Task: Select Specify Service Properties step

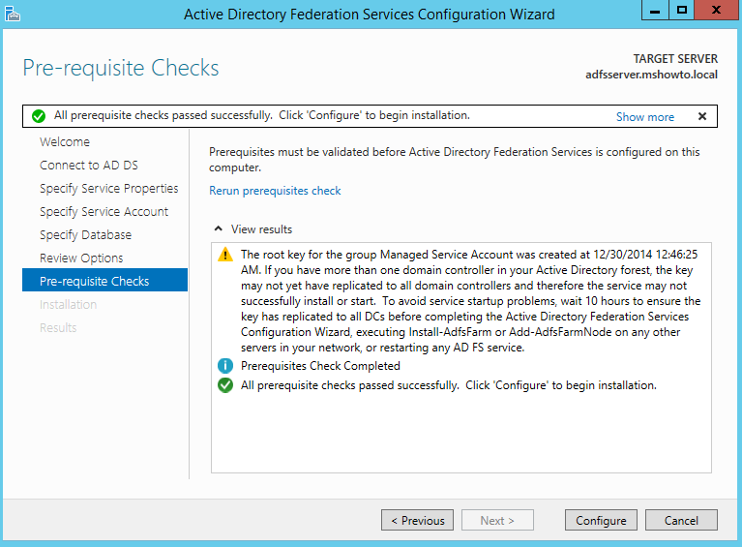Action: tap(109, 189)
